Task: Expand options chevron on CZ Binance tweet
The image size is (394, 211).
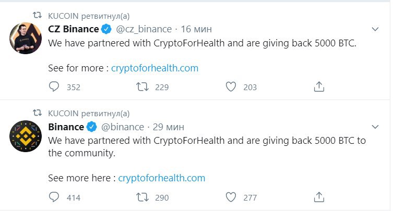Action: [375, 29]
